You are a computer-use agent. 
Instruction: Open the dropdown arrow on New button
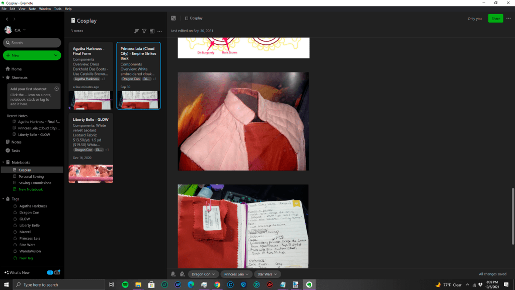(56, 55)
